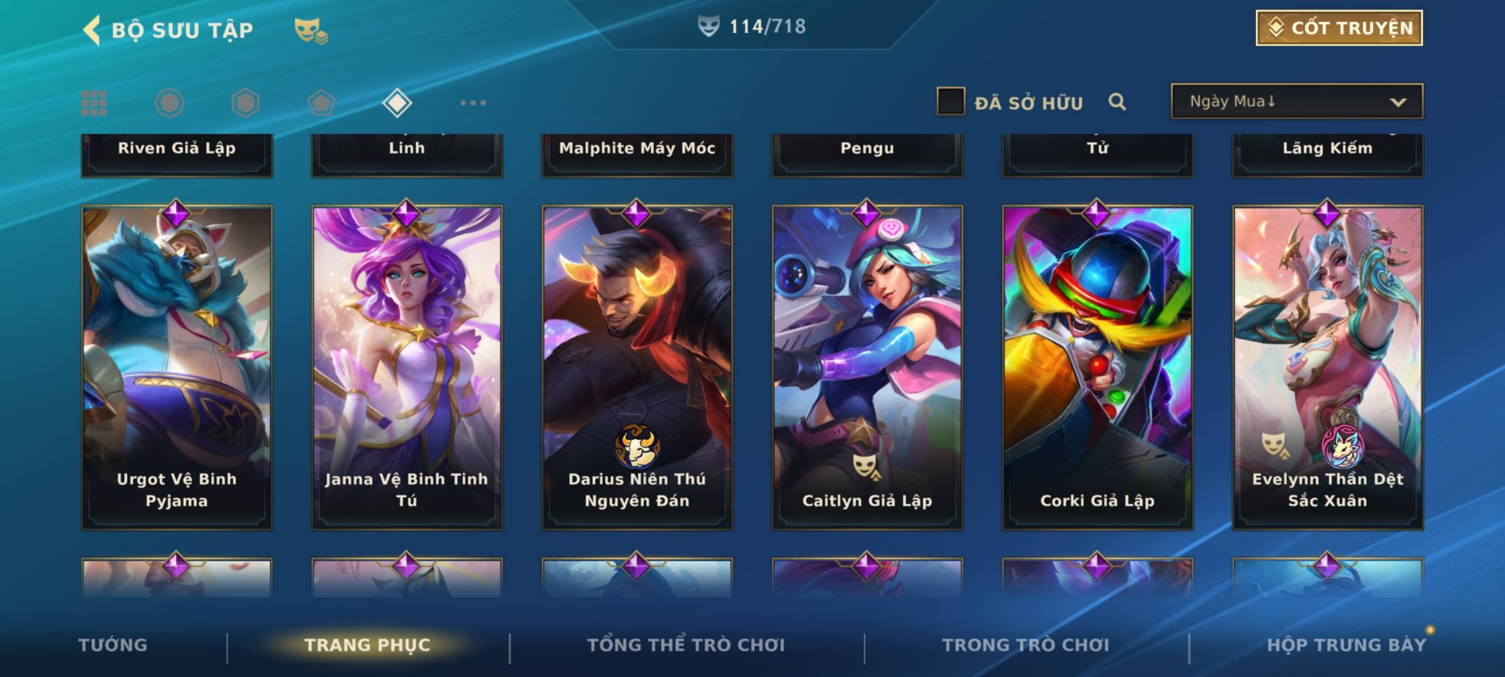
Task: Open the Trong Trò Chơi tab
Action: click(x=1026, y=645)
